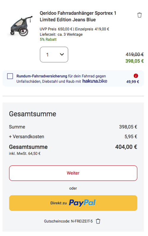148x236 pixels.
Task: Click Direkt zu PayPal button
Action: click(73, 203)
